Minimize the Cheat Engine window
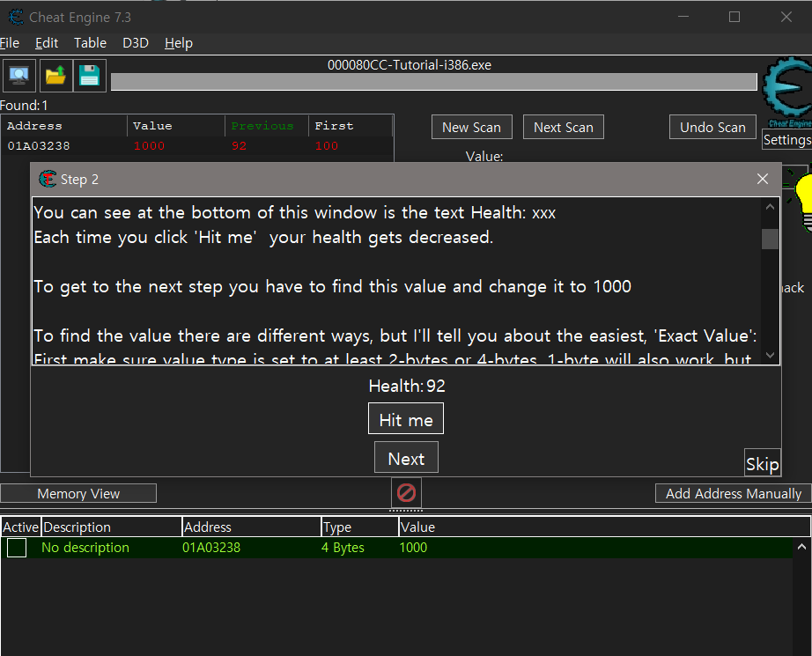 click(683, 17)
